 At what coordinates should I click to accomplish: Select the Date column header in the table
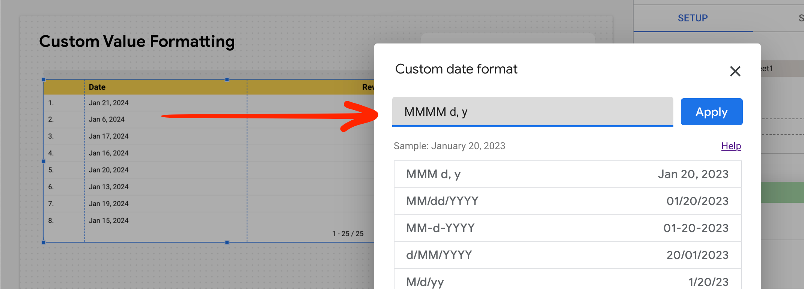pos(97,87)
